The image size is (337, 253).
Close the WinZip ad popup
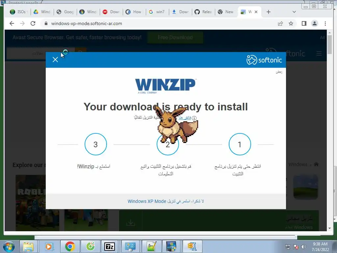pyautogui.click(x=55, y=60)
